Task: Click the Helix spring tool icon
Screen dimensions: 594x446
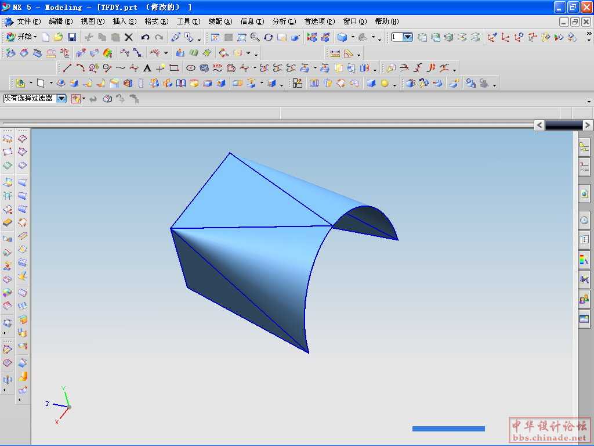Action: point(205,68)
